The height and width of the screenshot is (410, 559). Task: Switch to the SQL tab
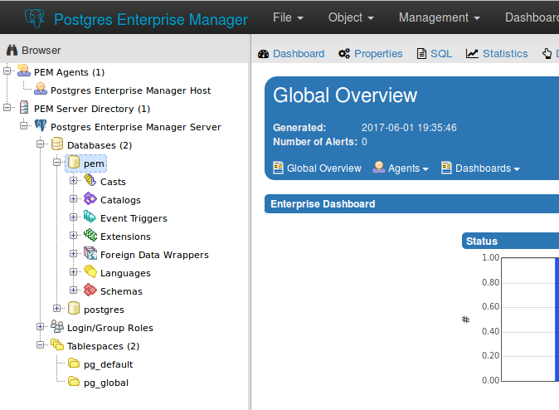435,53
